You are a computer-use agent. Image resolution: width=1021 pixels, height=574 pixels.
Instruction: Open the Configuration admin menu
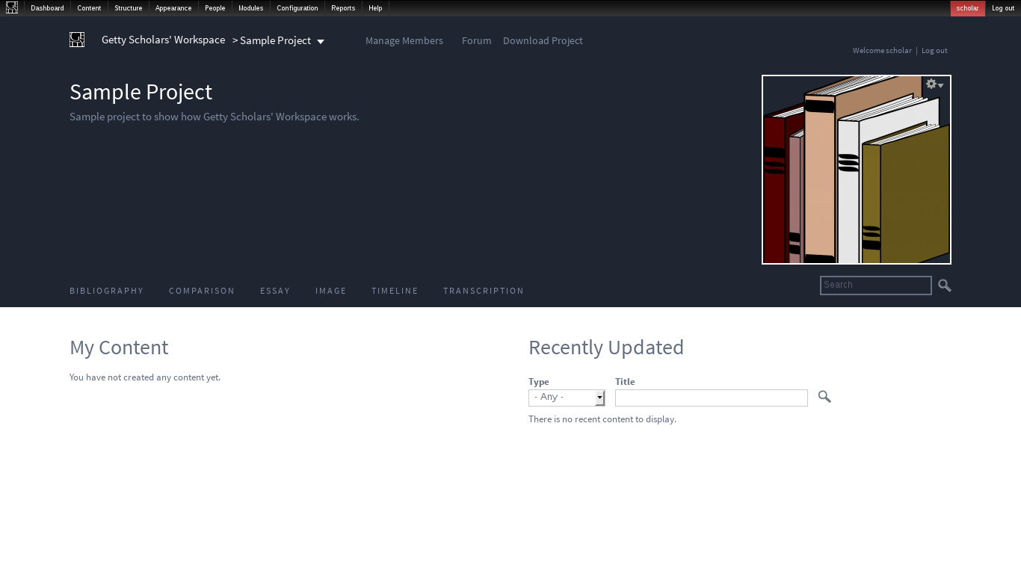point(297,8)
